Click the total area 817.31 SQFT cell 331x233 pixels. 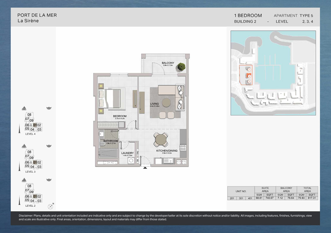[x=312, y=198]
